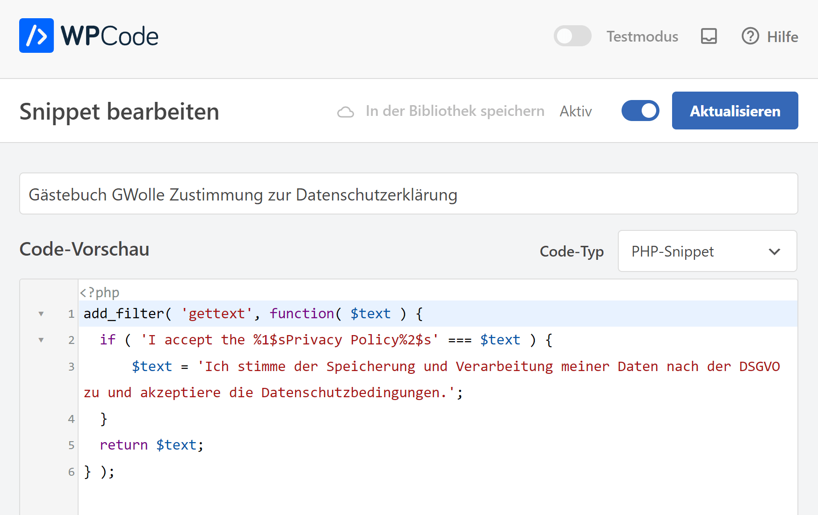This screenshot has width=818, height=515.
Task: Click the Hilfe question mark icon
Action: point(750,36)
